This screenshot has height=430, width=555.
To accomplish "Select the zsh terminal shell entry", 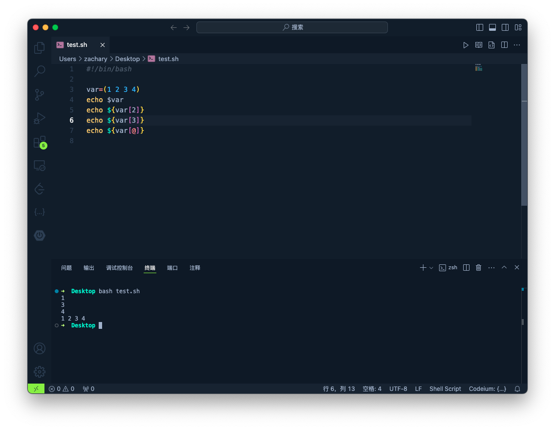I will [448, 268].
